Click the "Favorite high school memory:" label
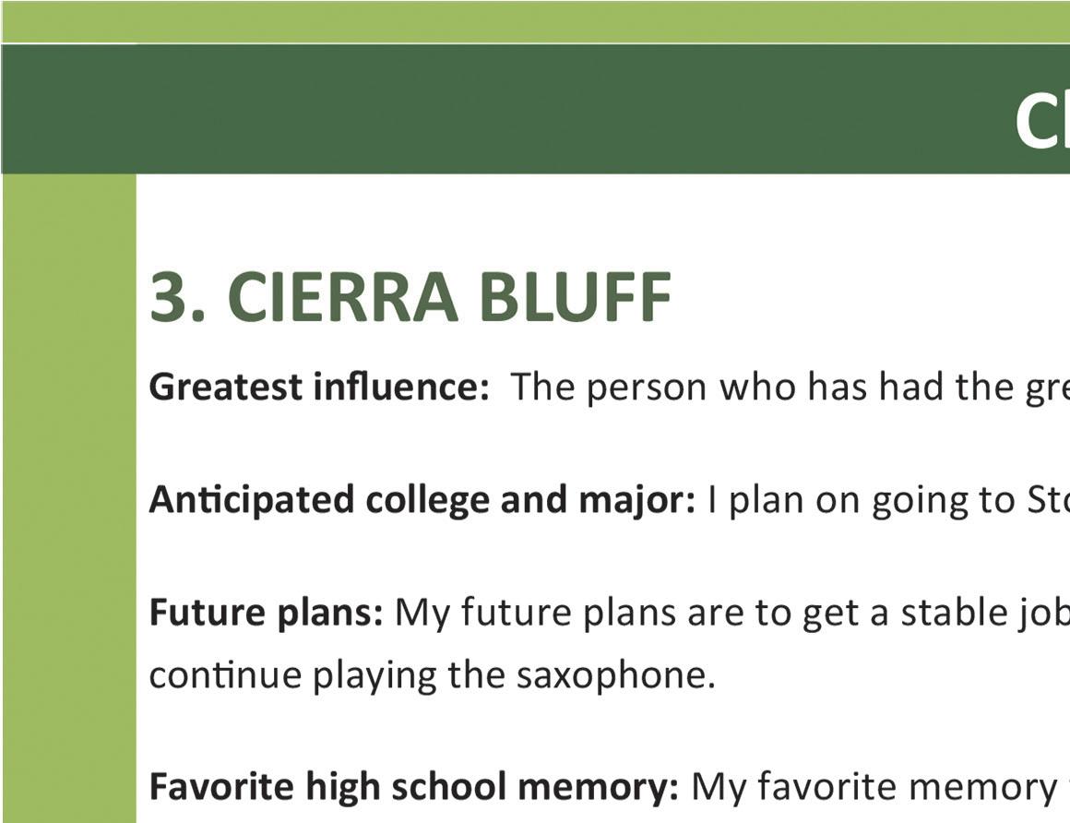Screen dimensions: 1070x823 pos(413,787)
